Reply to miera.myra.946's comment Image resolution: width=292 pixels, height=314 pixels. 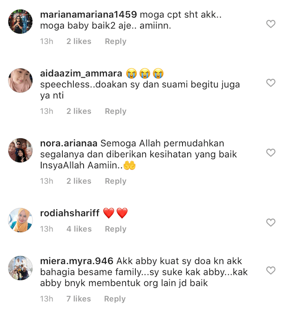point(115,299)
